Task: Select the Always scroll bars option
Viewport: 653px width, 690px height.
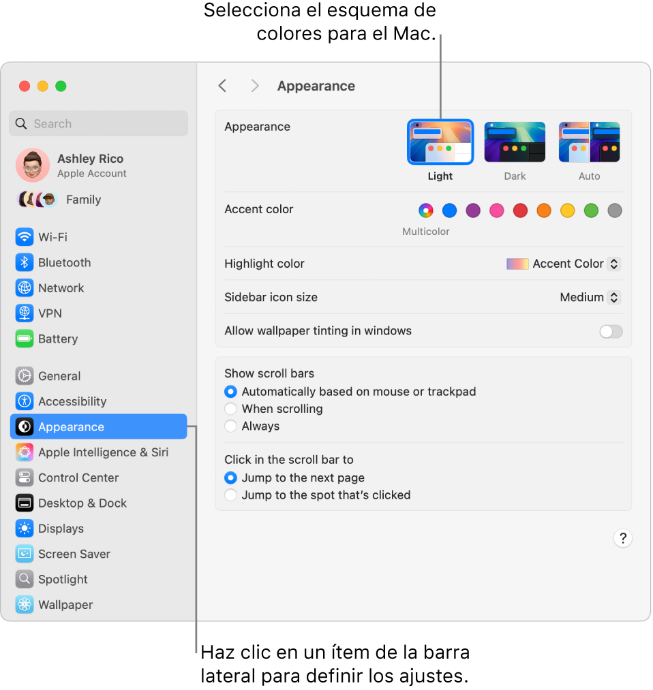Action: coord(230,426)
